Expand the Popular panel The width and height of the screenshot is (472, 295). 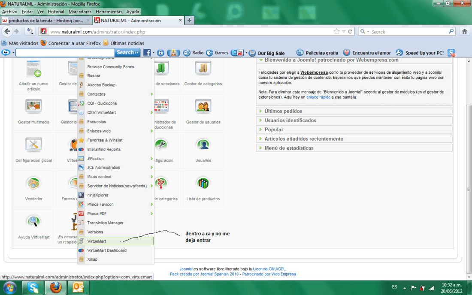click(x=354, y=129)
